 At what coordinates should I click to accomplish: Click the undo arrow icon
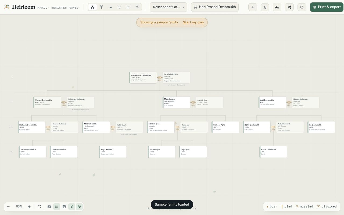[265, 7]
